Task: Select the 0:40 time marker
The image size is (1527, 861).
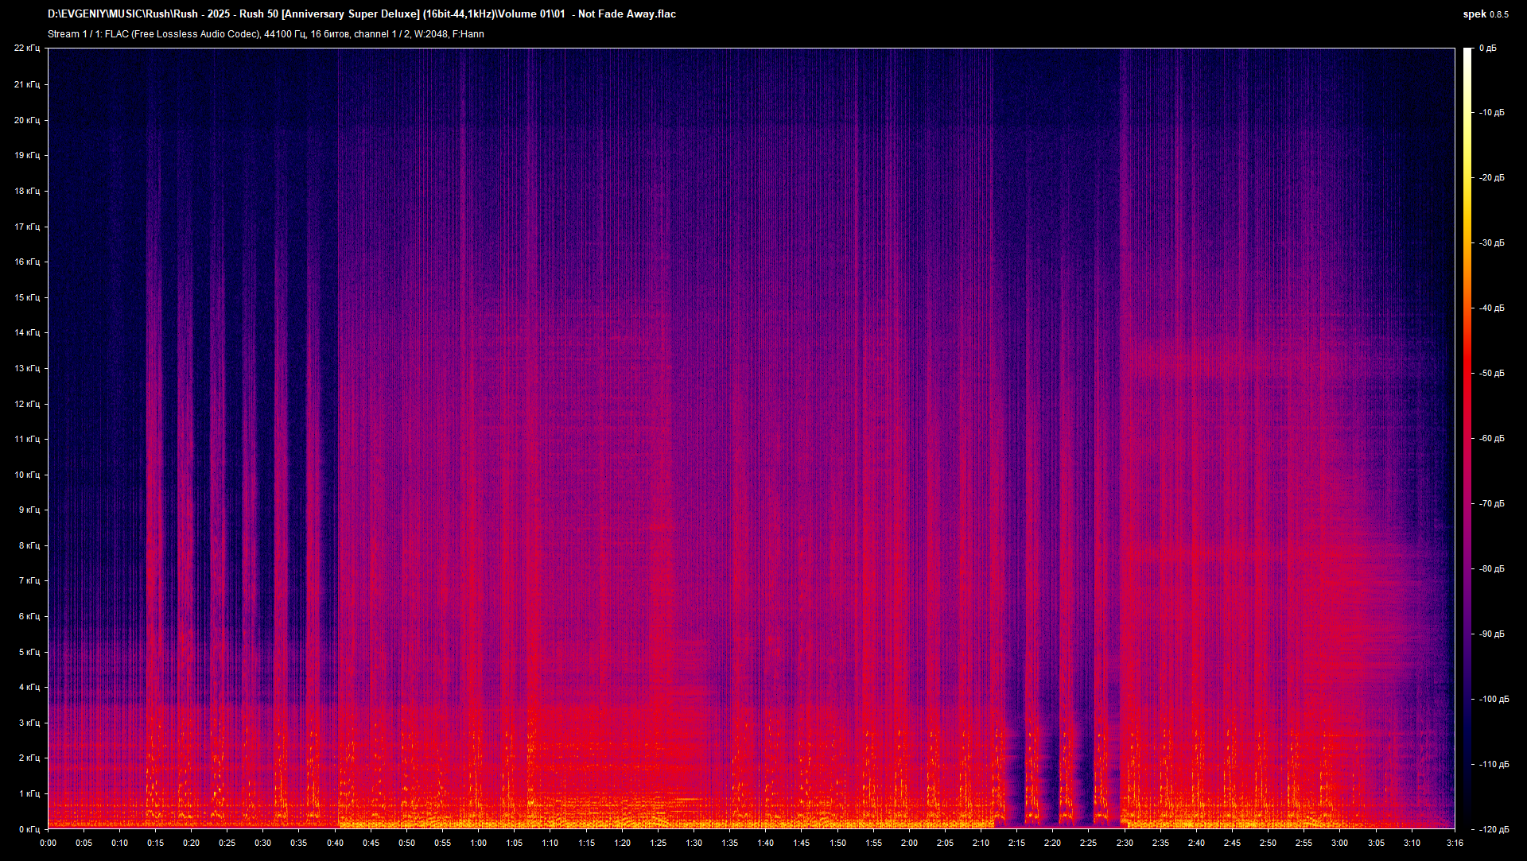Action: [x=335, y=843]
